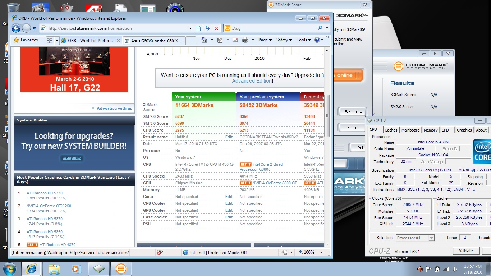Click the Validate button in CPU-Z

(x=466, y=251)
